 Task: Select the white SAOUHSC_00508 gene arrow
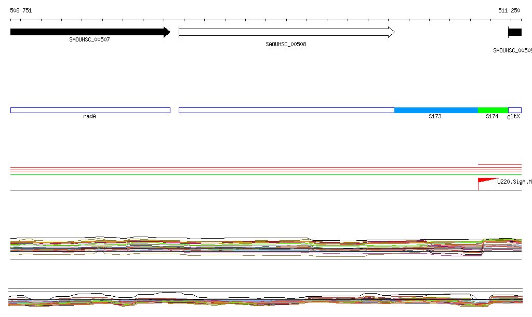pos(287,32)
